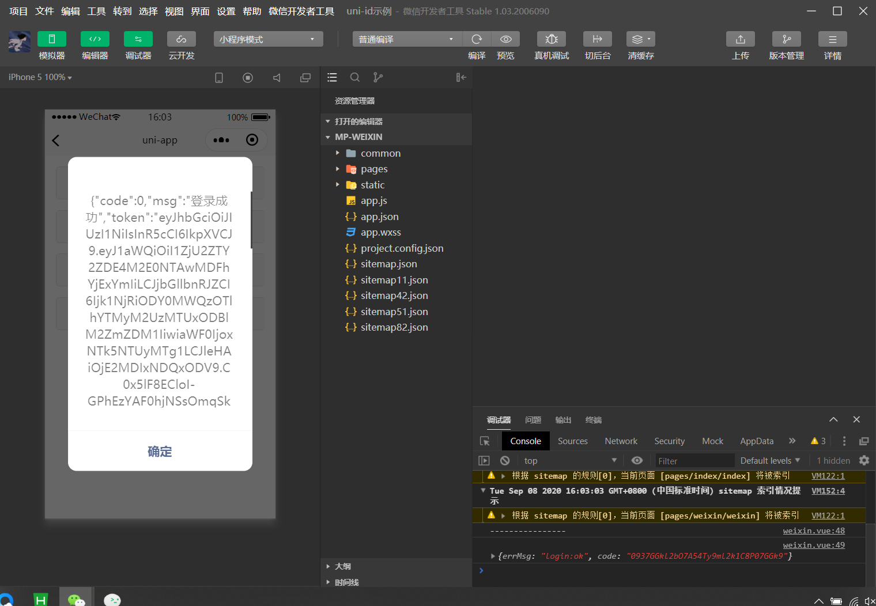876x606 pixels.
Task: Start real device debugging (真机调试)
Action: coord(552,39)
